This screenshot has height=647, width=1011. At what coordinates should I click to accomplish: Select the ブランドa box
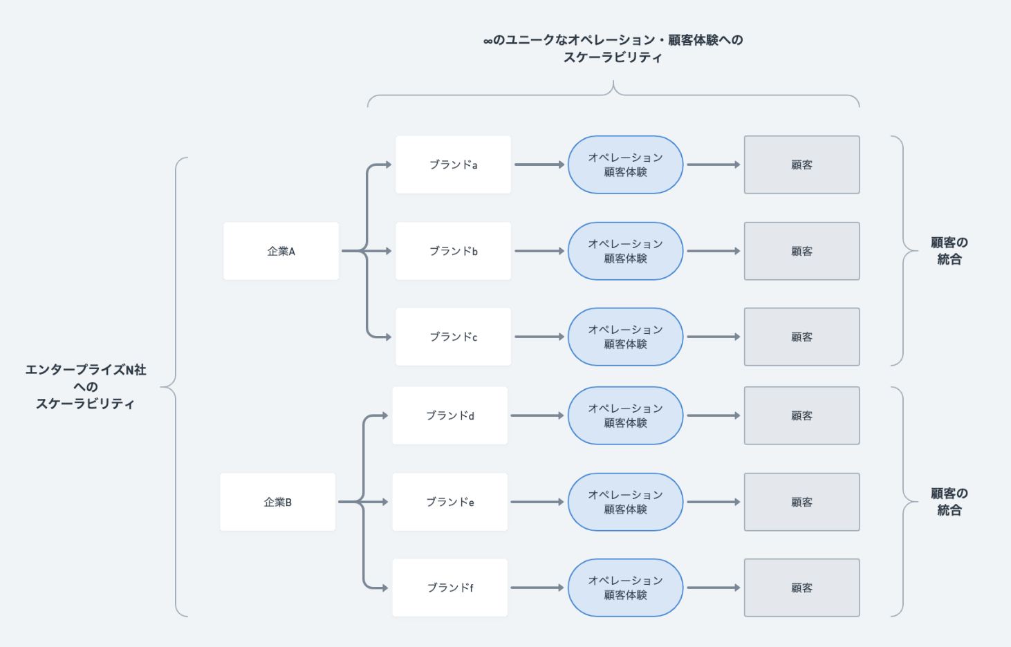tap(453, 165)
